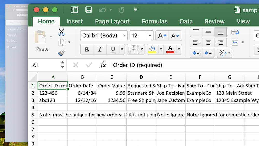Apply cell borders button
The image size is (259, 146).
133,49
